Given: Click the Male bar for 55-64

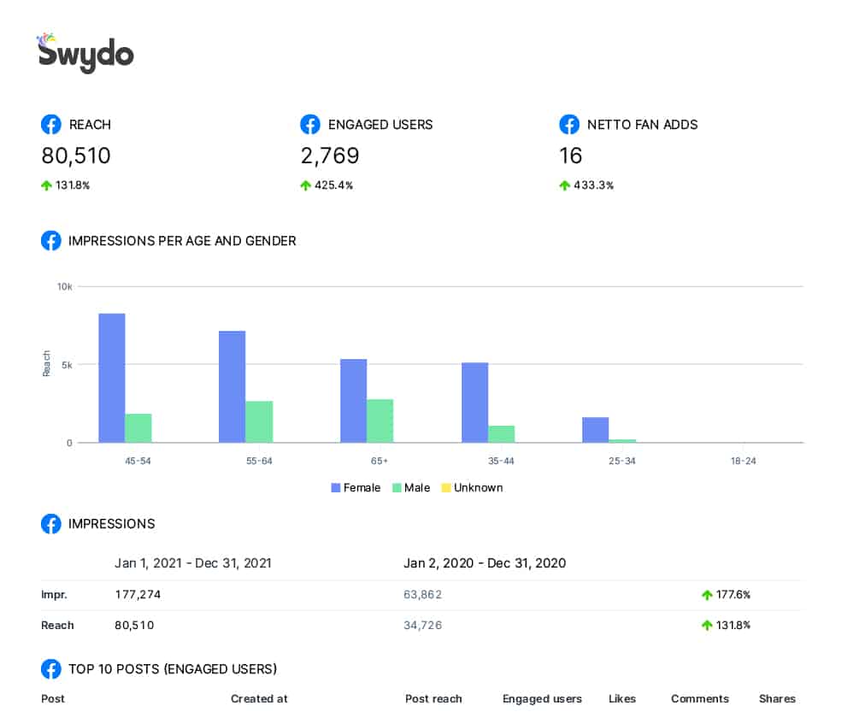Looking at the screenshot, I should point(259,421).
